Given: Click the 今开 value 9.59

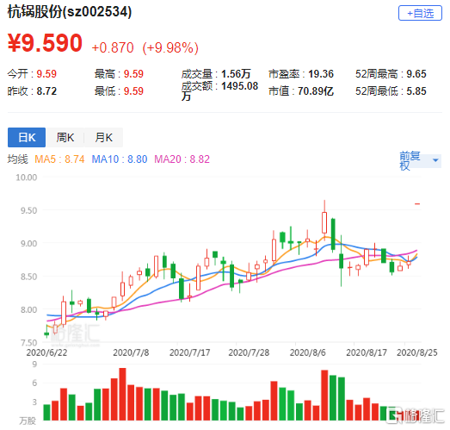Looking at the screenshot, I should click(x=46, y=74).
